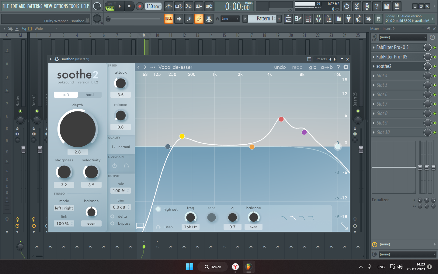Open soothe2 help question mark
Screen dimensions: 438x274
tap(338, 67)
